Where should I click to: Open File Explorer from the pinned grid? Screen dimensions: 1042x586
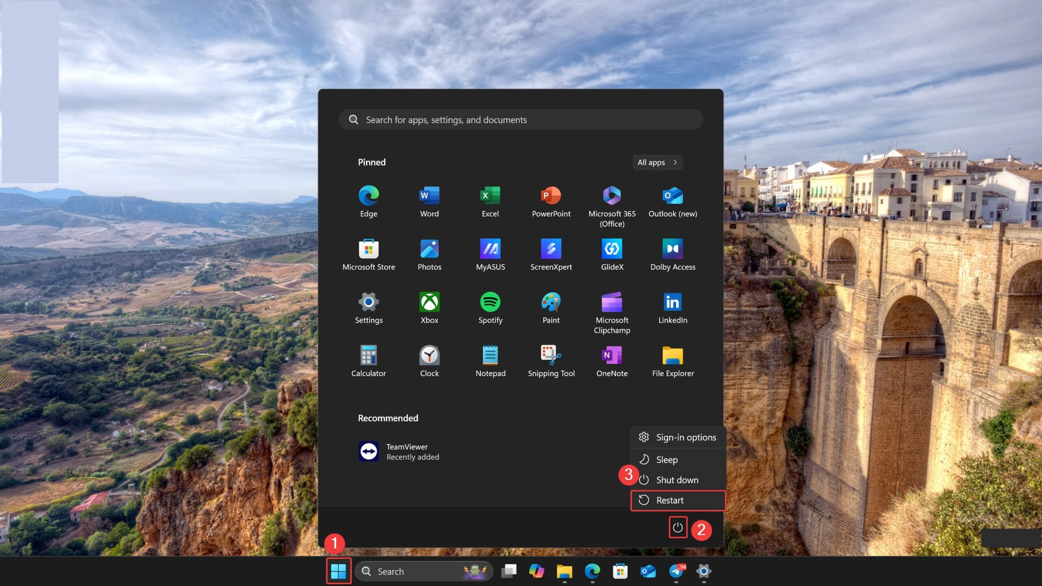[x=673, y=362]
